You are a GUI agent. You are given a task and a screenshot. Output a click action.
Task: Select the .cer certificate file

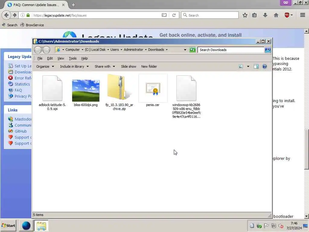[153, 91]
